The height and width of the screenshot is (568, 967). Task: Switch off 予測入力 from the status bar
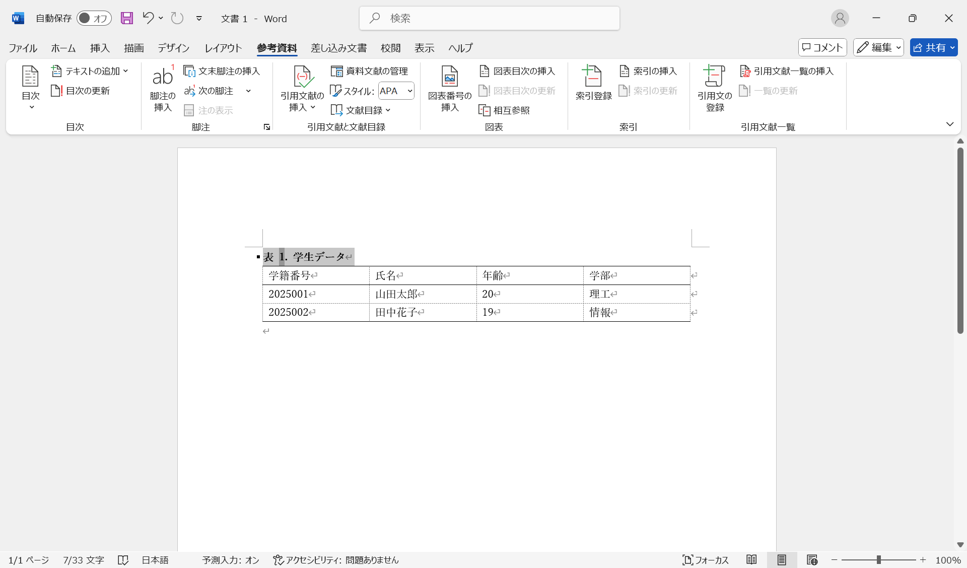pyautogui.click(x=230, y=559)
